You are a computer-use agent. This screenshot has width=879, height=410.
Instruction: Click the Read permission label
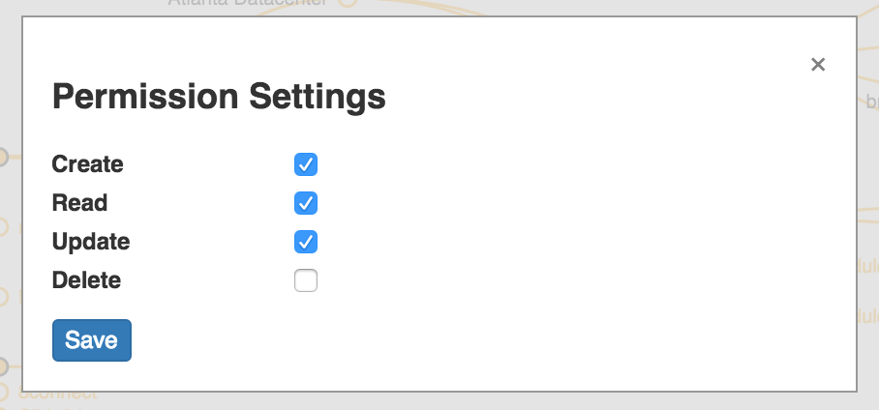click(x=79, y=203)
